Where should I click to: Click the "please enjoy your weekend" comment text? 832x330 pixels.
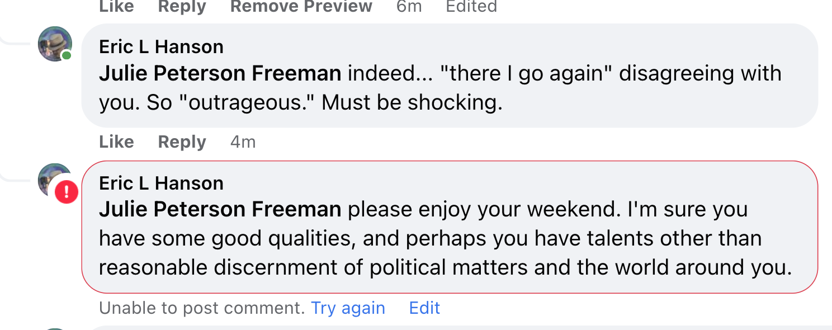tap(447, 239)
